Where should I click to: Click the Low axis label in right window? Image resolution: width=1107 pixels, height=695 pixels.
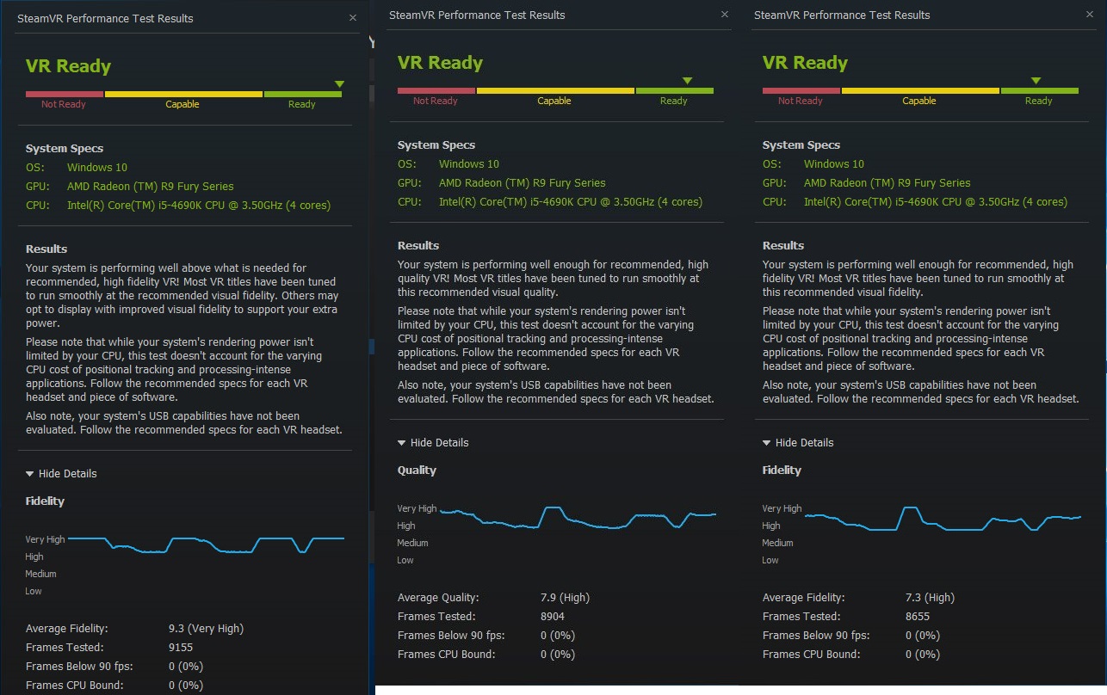[770, 561]
